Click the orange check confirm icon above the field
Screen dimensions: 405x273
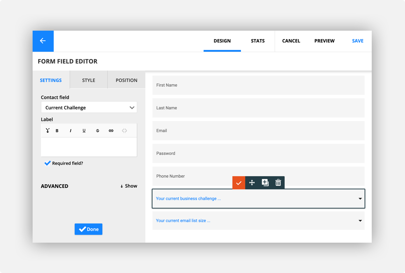(x=238, y=183)
